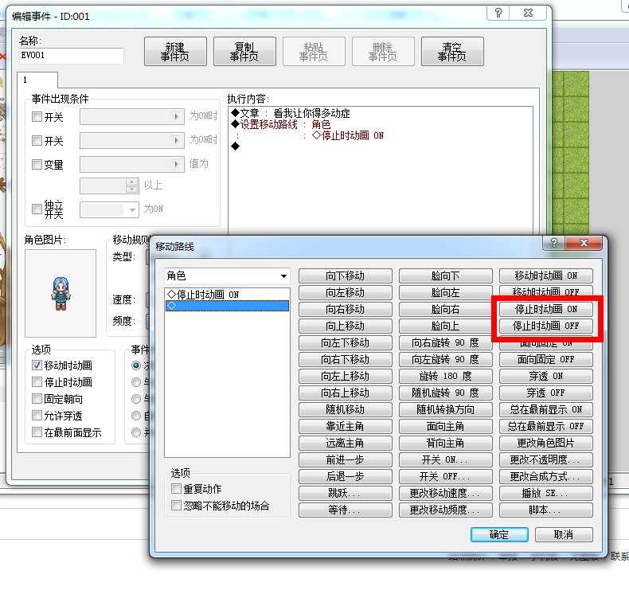
Task: Click 穿透 ON button
Action: [545, 376]
